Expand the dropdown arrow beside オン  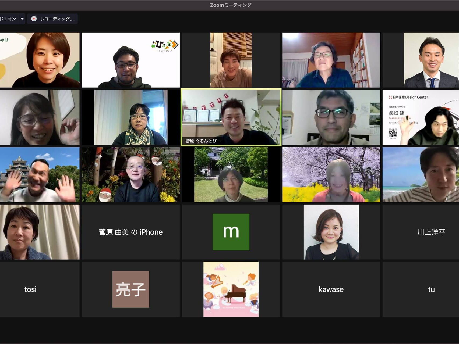pyautogui.click(x=22, y=19)
